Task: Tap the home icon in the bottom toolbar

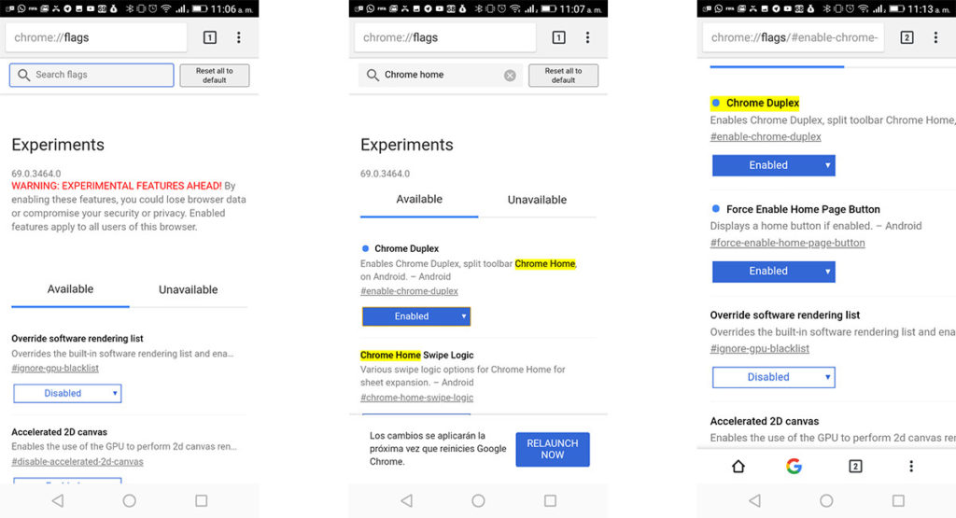Action: (x=738, y=467)
